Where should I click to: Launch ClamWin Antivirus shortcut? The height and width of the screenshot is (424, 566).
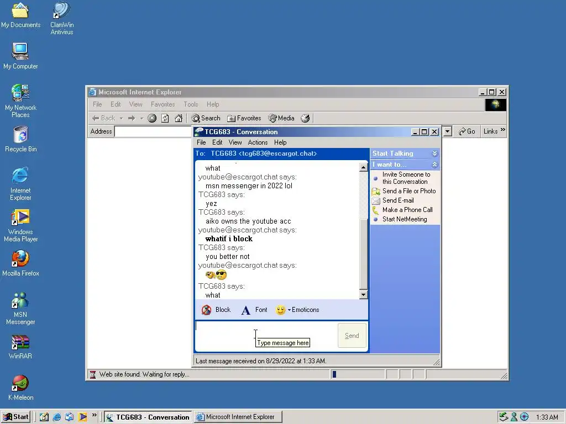point(62,18)
